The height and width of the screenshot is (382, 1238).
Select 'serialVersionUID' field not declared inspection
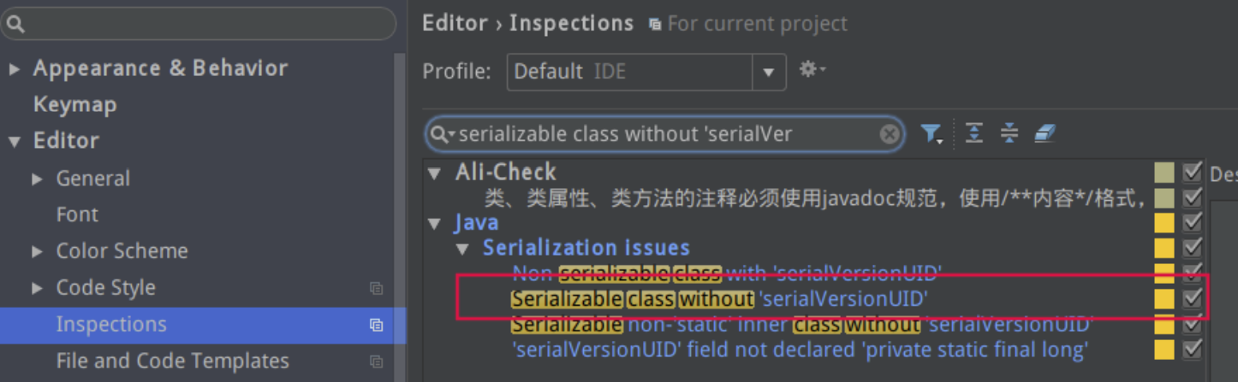(800, 350)
